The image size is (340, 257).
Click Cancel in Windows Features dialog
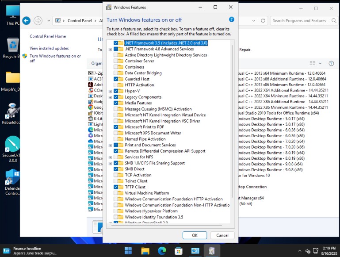(x=222, y=235)
